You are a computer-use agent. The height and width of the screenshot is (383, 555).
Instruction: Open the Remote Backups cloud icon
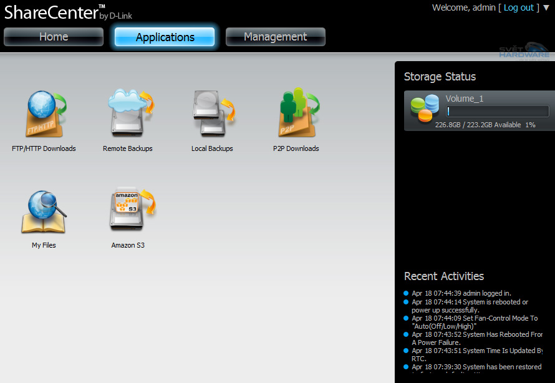click(x=129, y=113)
